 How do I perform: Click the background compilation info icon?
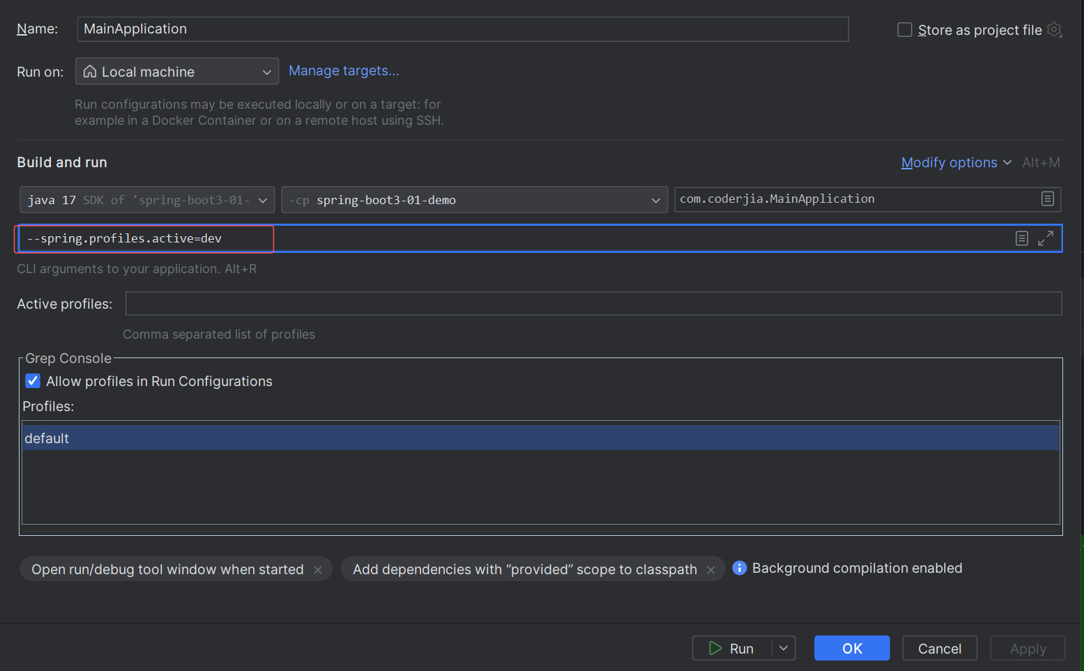[x=740, y=569]
